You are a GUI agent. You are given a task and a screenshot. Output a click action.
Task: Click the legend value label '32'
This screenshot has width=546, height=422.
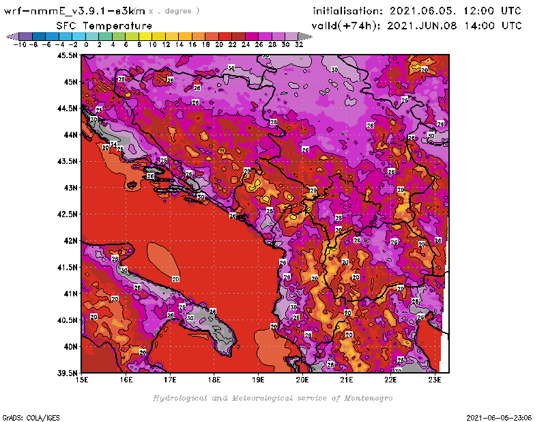[x=299, y=44]
